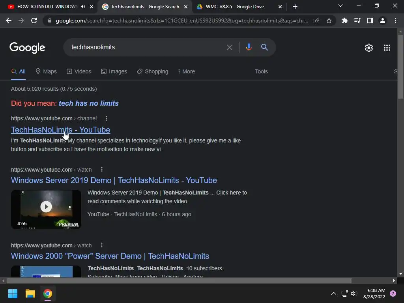Image resolution: width=404 pixels, height=303 pixels.
Task: Open the Chrome profile icon
Action: pos(383,21)
